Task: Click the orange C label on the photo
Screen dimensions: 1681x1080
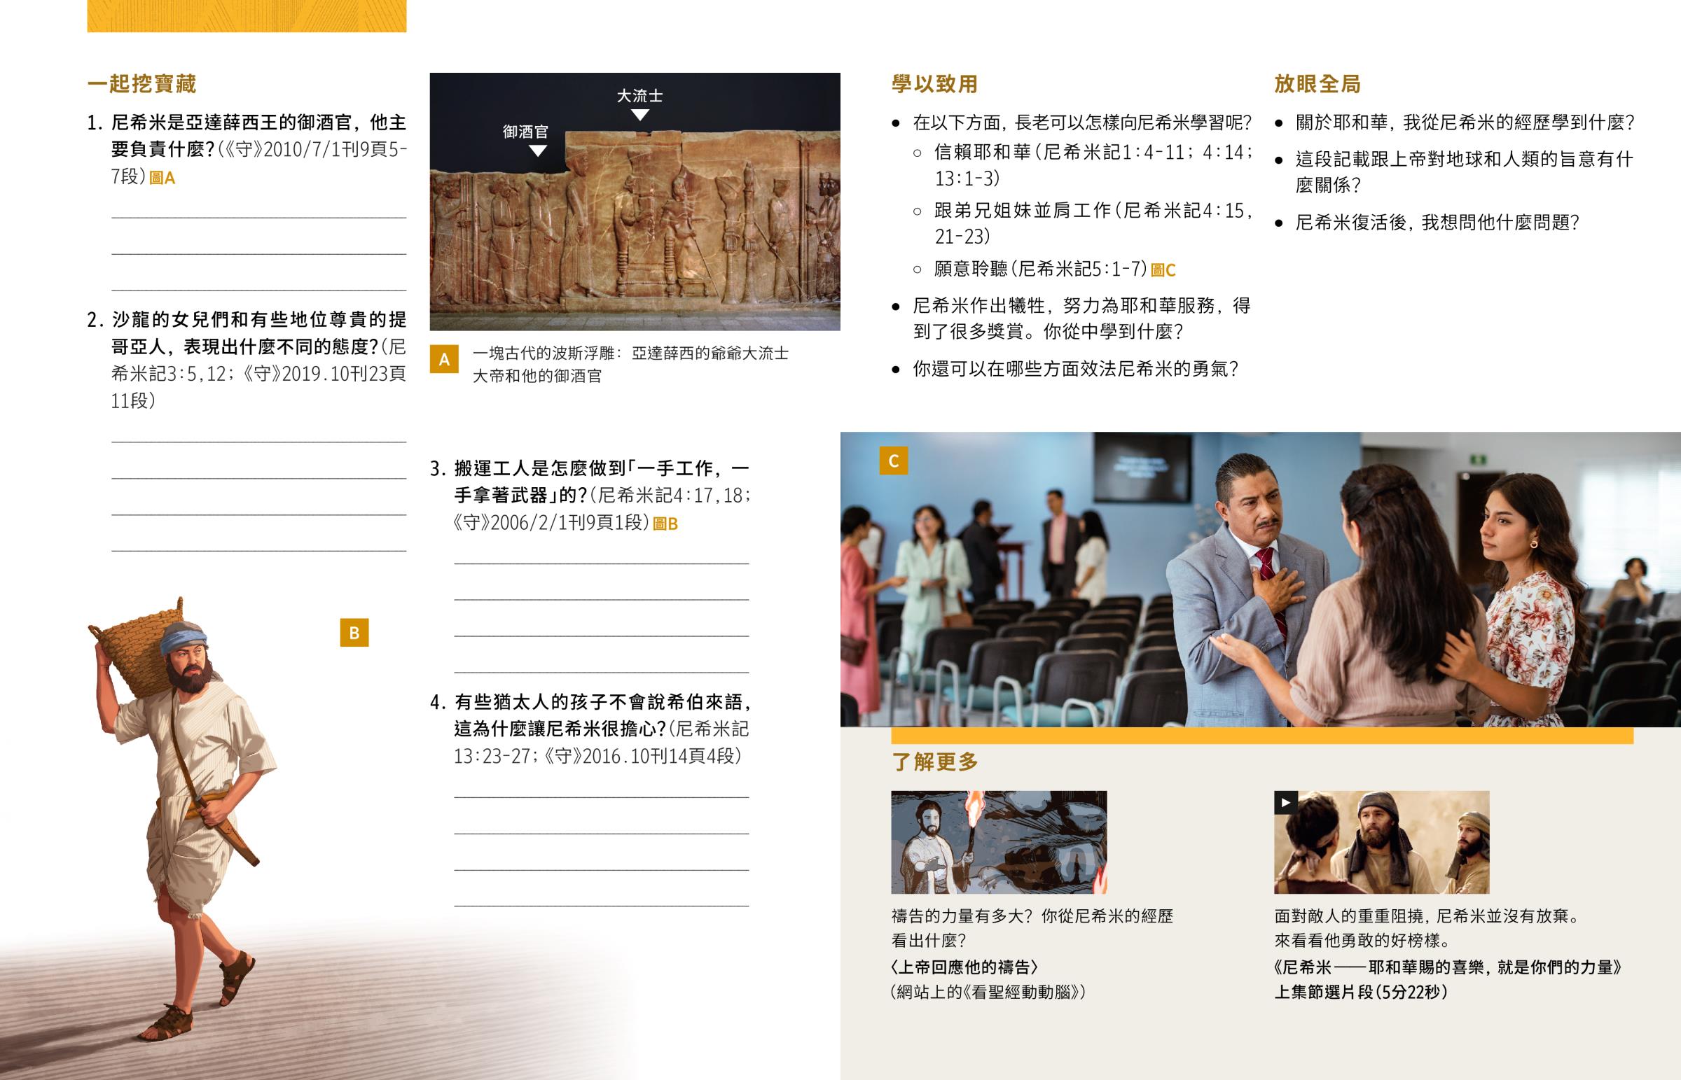Action: 893,461
